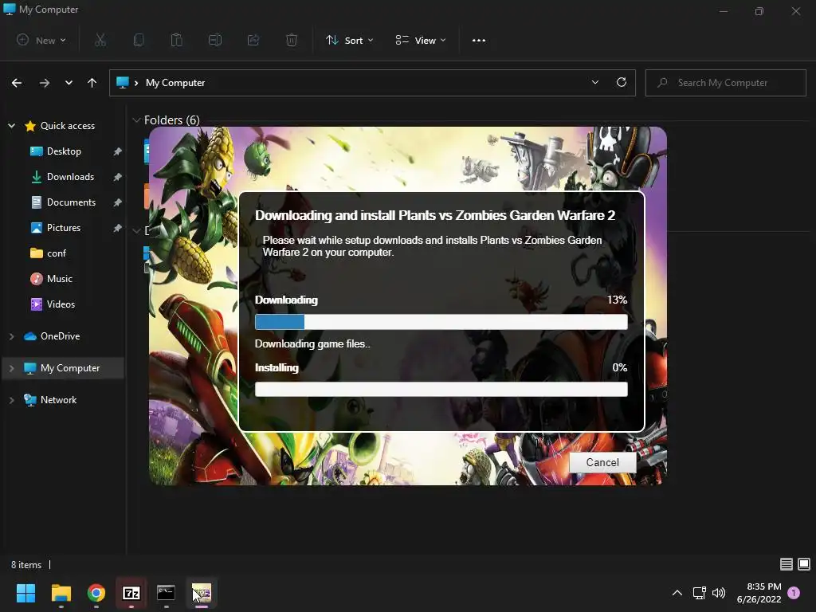Go back with the left arrow
This screenshot has width=816, height=612.
[17, 83]
